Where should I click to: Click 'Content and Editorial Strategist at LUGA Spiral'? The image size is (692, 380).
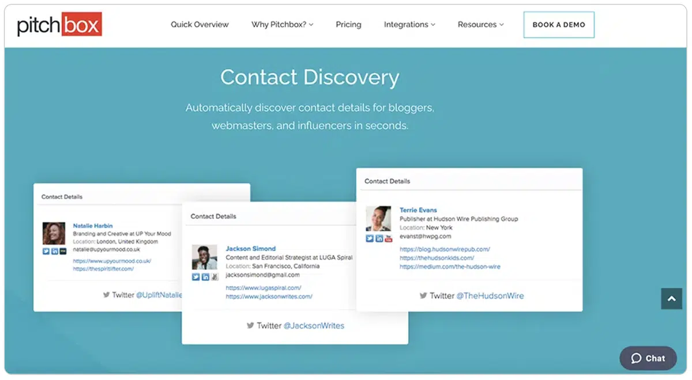[x=289, y=257]
